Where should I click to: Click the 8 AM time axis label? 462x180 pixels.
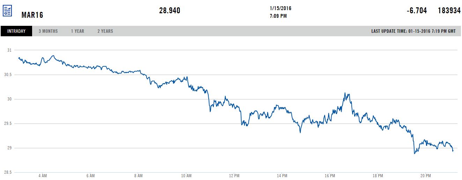coord(139,176)
